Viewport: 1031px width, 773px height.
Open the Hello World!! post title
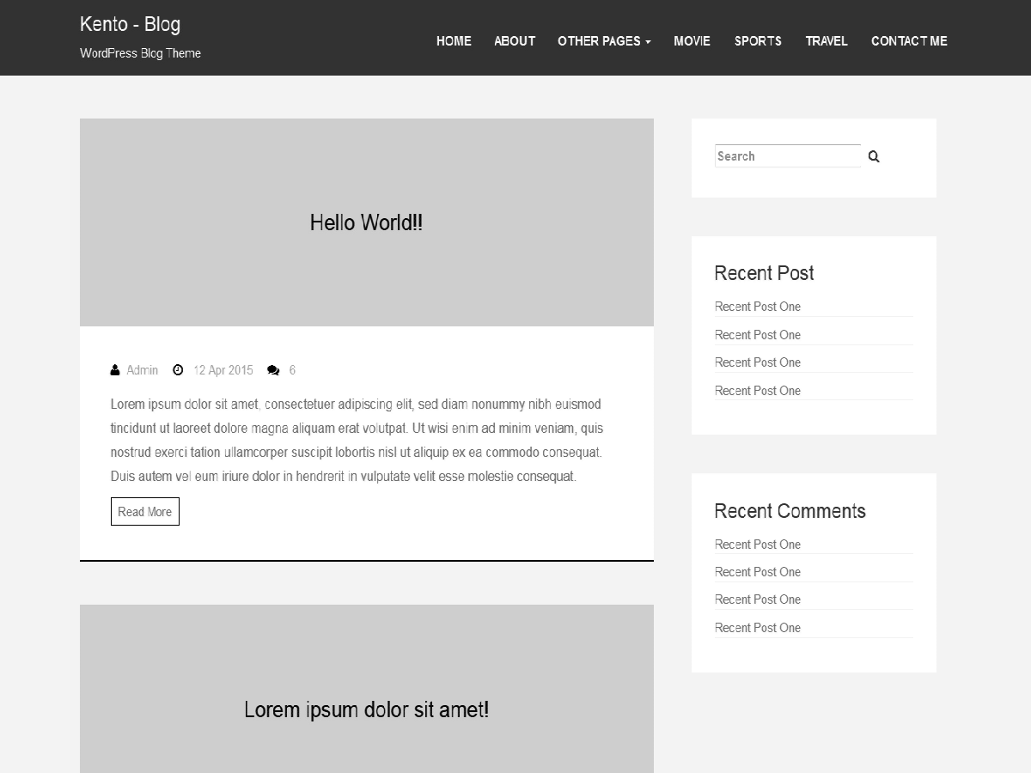click(366, 222)
